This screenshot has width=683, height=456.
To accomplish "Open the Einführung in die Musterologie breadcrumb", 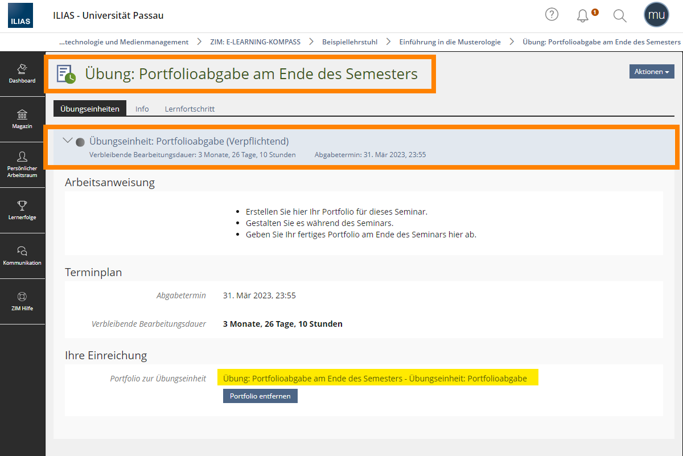I will coord(450,42).
